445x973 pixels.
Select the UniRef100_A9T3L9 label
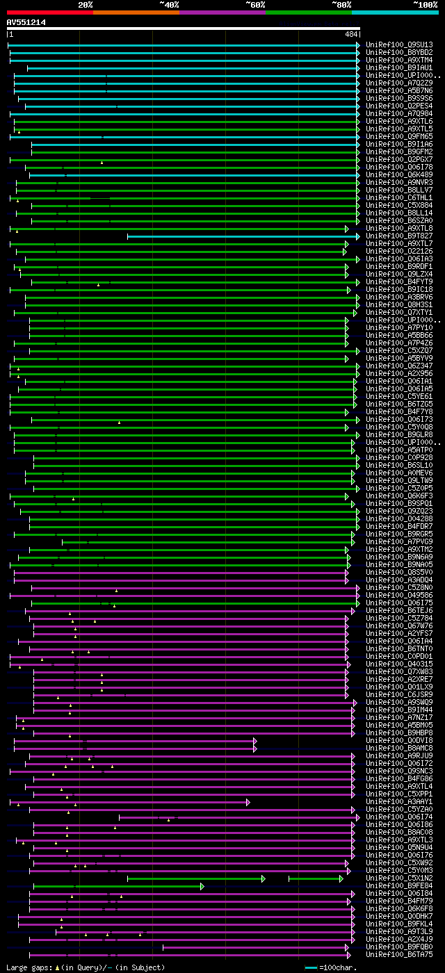(x=399, y=931)
